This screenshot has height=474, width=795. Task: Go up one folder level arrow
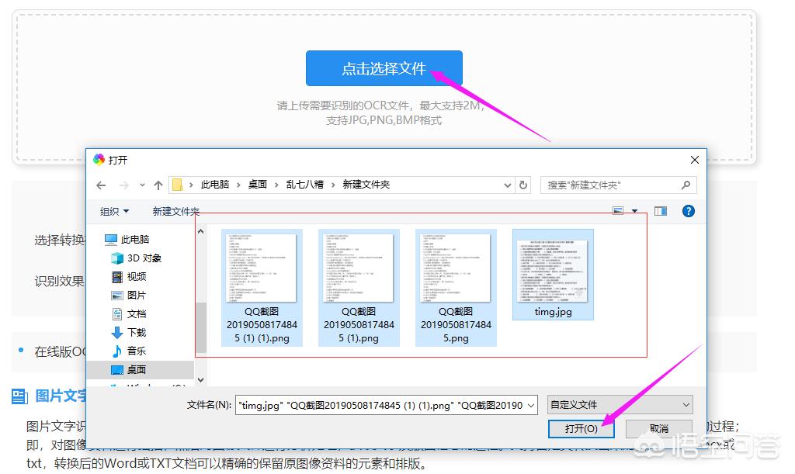point(158,185)
